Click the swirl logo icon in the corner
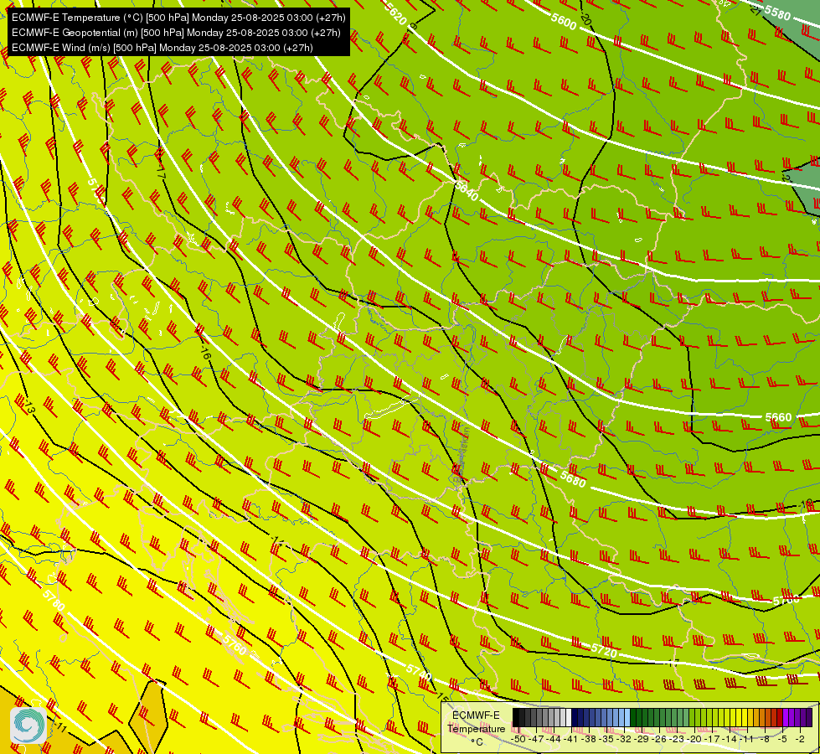 pyautogui.click(x=28, y=725)
